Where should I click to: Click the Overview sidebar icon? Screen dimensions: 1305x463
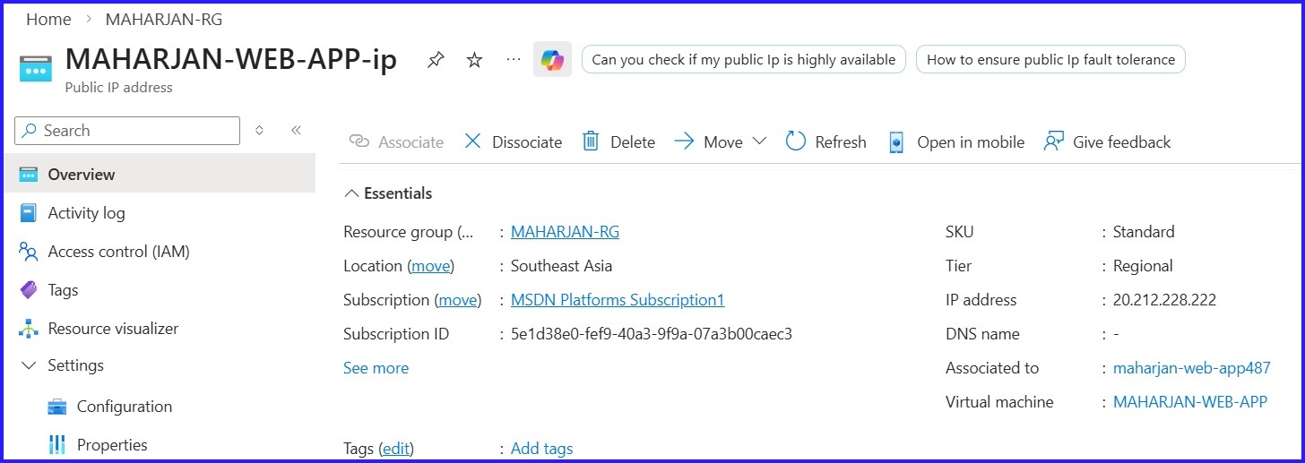point(29,175)
